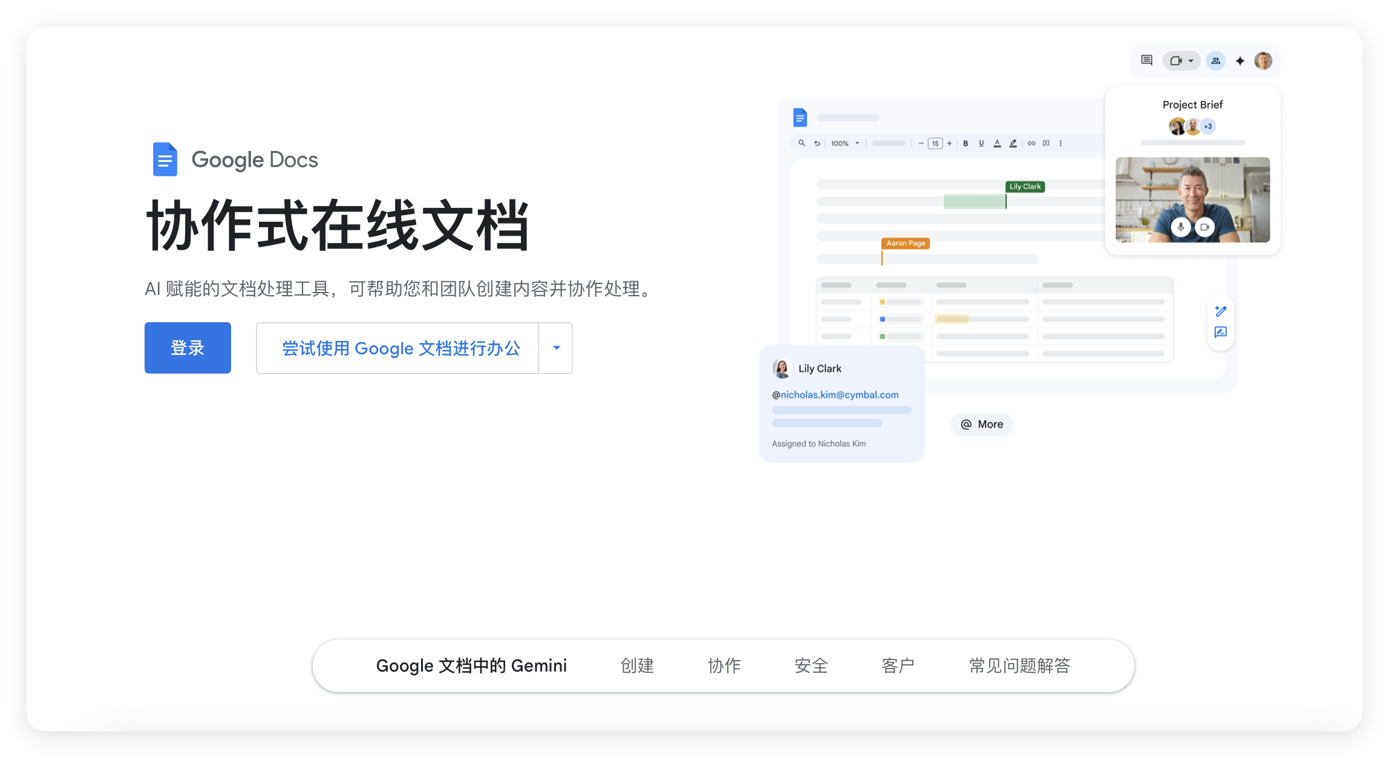This screenshot has height=758, width=1389.
Task: Click the add comment icon in toolbar
Action: (x=1046, y=143)
